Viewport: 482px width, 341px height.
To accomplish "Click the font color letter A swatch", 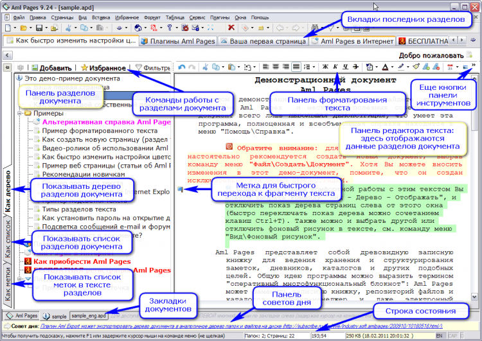I will [385, 67].
